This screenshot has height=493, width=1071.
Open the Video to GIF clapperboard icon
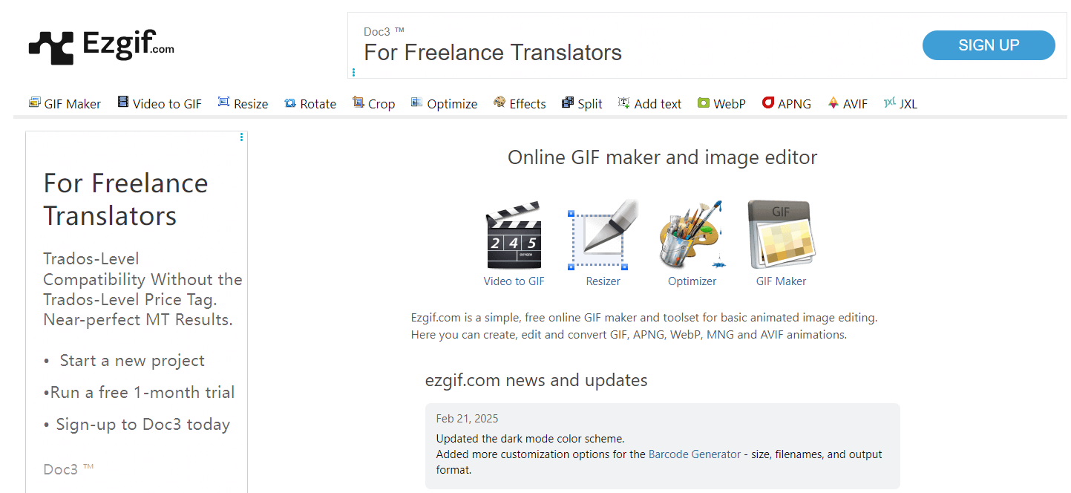[x=514, y=236]
